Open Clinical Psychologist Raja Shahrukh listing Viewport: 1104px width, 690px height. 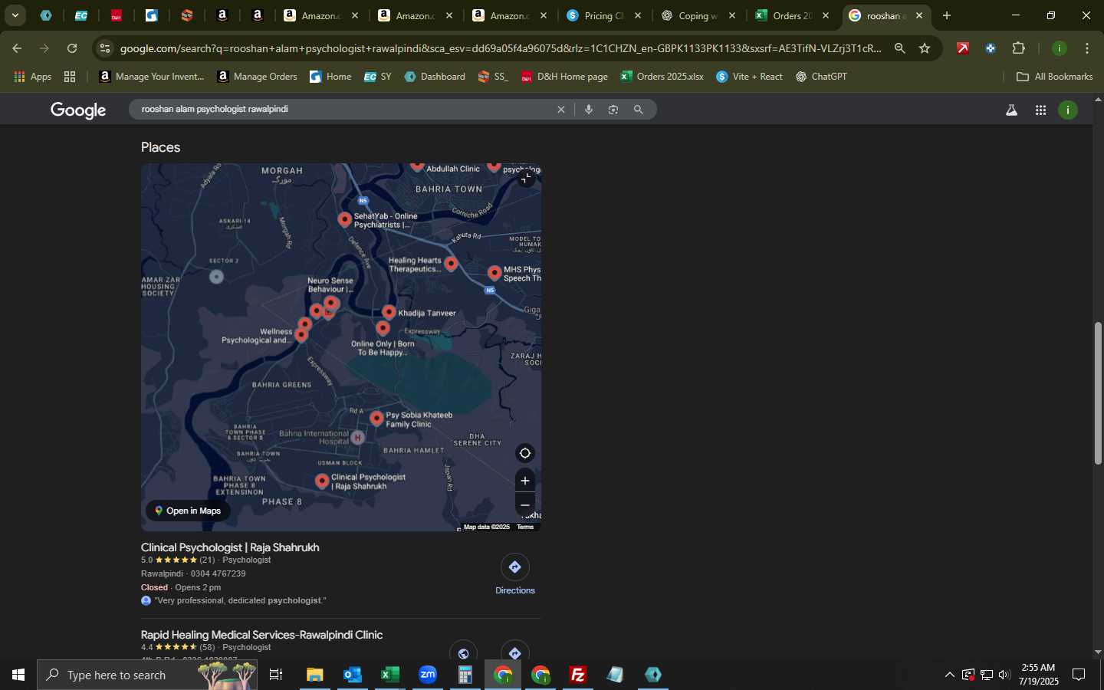click(x=230, y=547)
